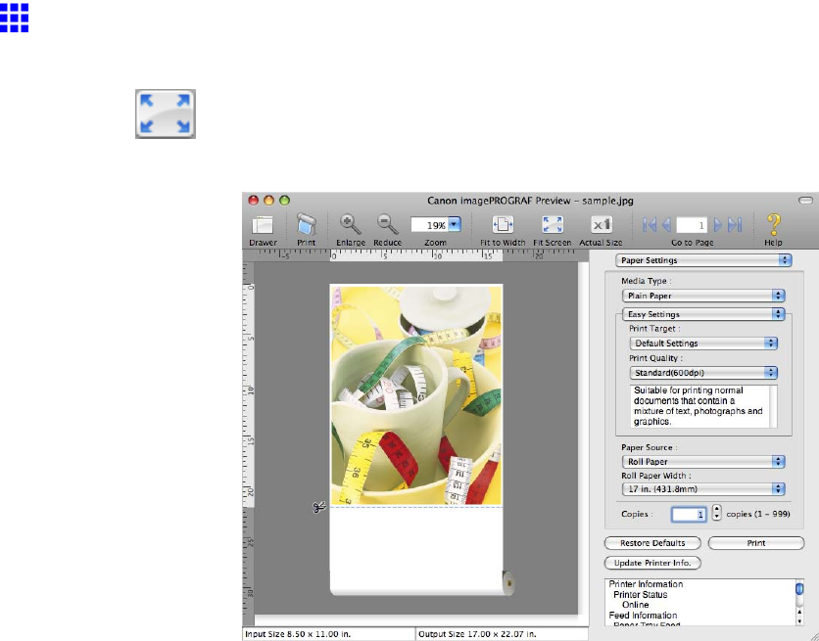This screenshot has height=641, width=819.
Task: Click the Print button in settings panel
Action: [x=755, y=543]
